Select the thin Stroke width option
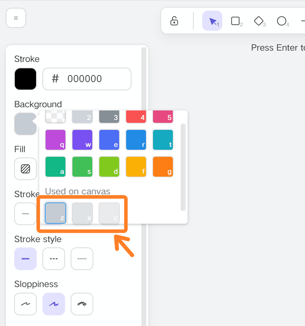This screenshot has width=305, height=326. point(25,214)
